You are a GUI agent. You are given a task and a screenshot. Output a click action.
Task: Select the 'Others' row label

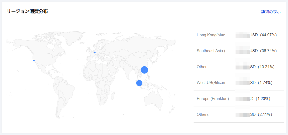(x=202, y=114)
